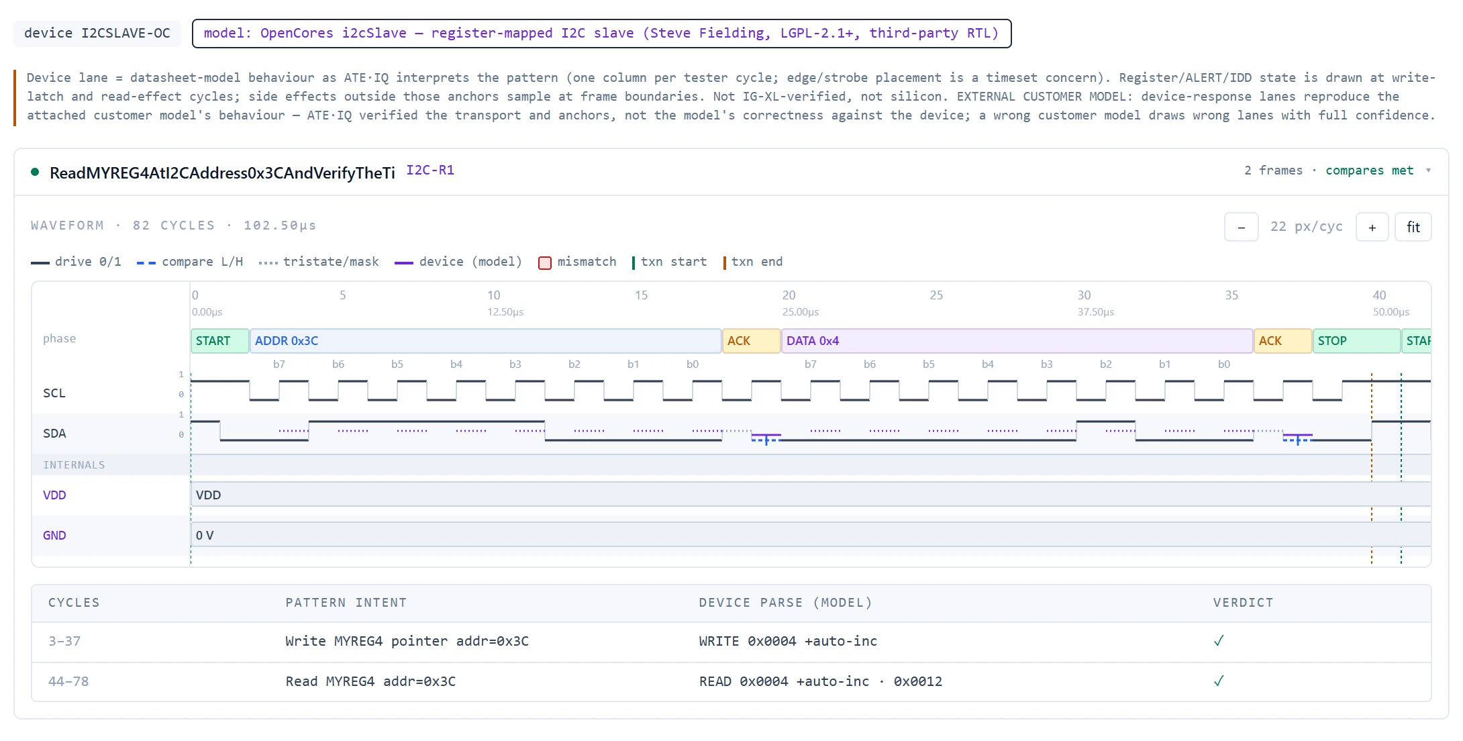
Task: Click the cycle 30 ruler tick label
Action: pos(1084,295)
